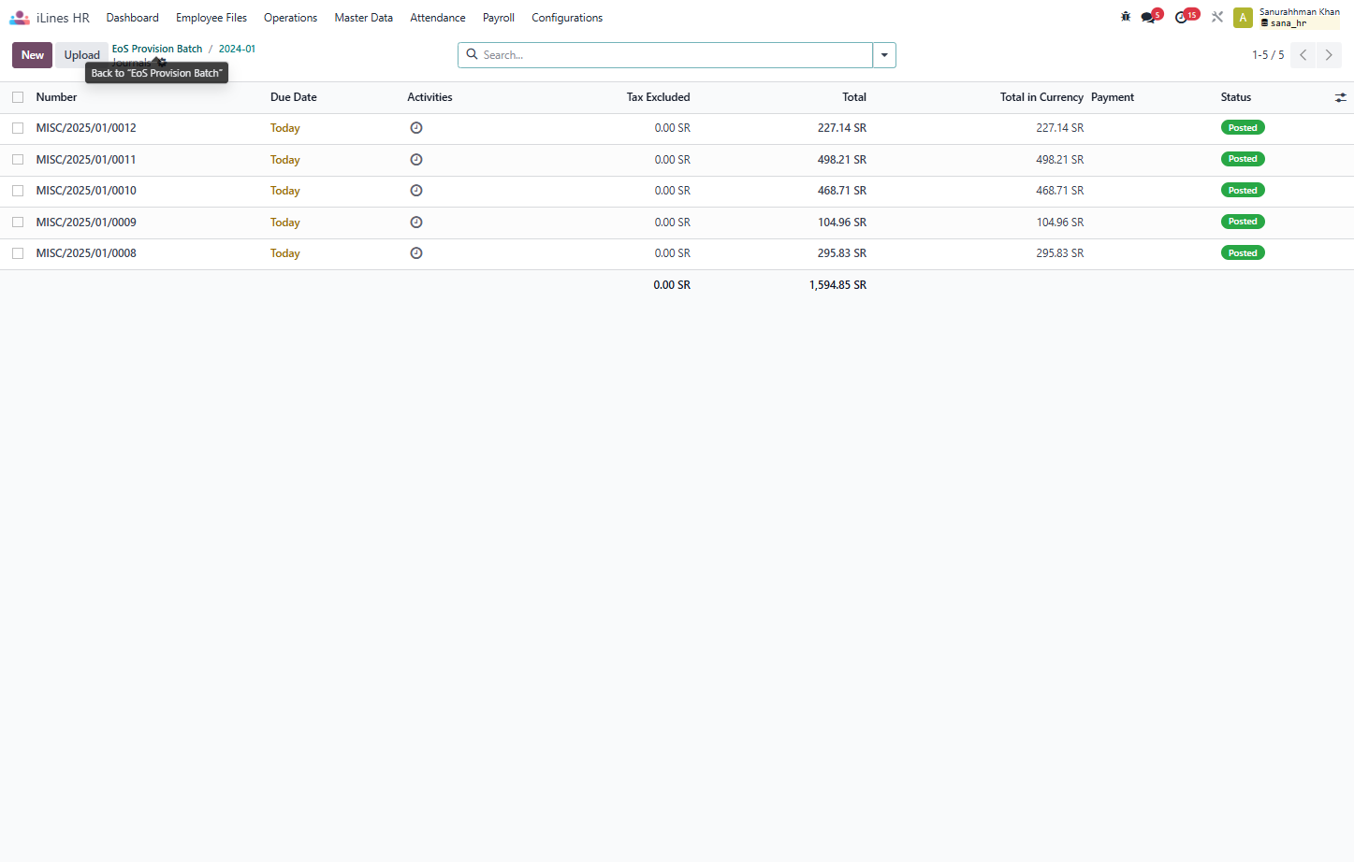Open entry MISC/2025/01/0010
The width and height of the screenshot is (1354, 862).
pos(86,191)
